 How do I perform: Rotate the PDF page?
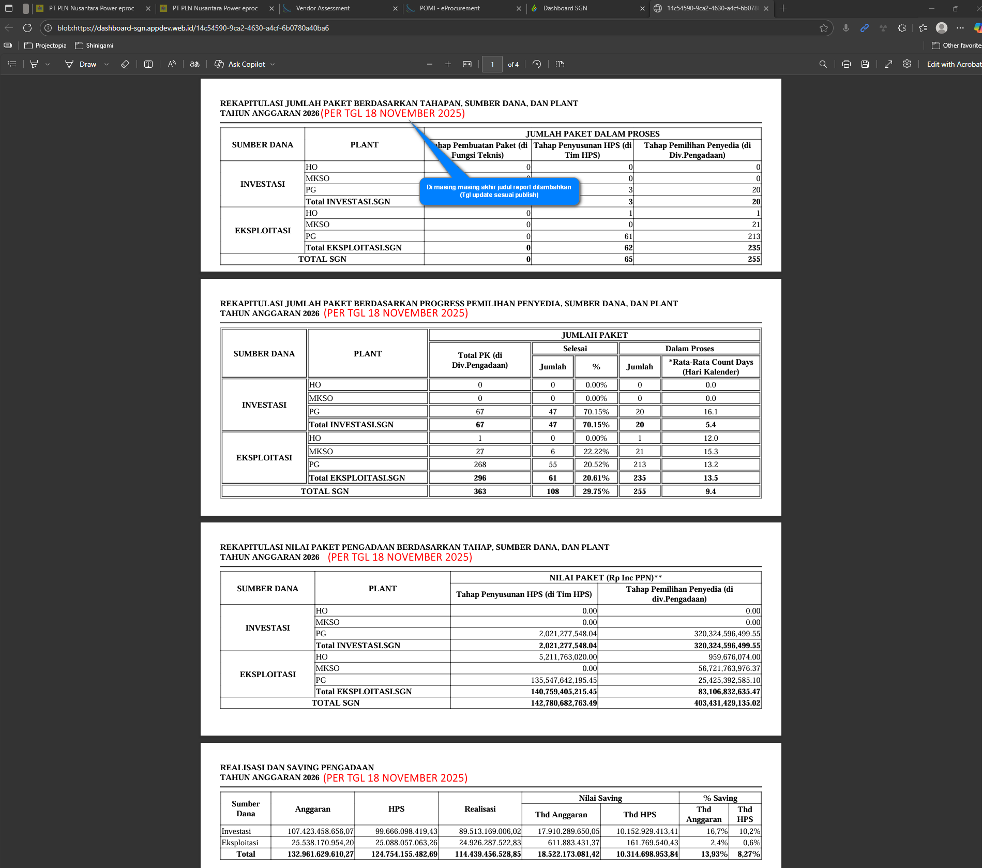click(537, 64)
